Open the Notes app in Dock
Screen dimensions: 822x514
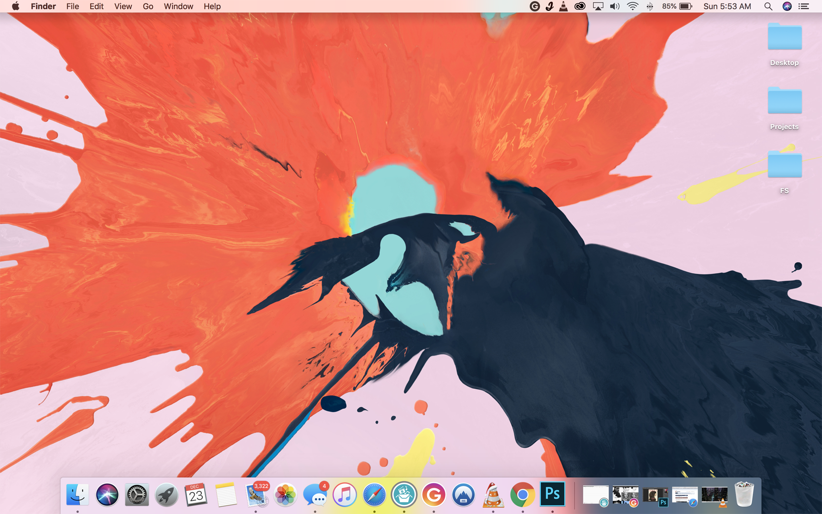point(225,495)
